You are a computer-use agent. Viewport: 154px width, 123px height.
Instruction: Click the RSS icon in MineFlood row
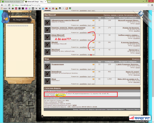click(93, 50)
